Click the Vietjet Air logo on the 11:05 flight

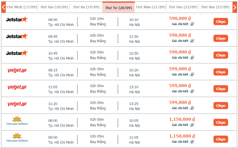coord(17,87)
